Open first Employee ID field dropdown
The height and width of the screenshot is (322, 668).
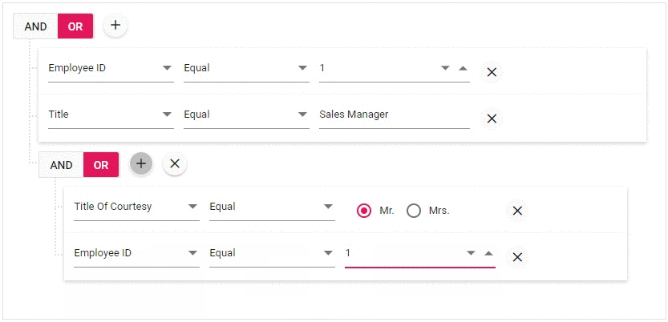coord(111,68)
